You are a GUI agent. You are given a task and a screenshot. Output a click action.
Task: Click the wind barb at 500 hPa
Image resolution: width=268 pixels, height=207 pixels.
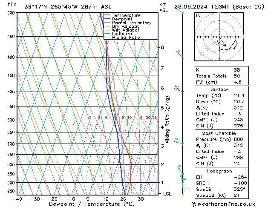pos(179,89)
